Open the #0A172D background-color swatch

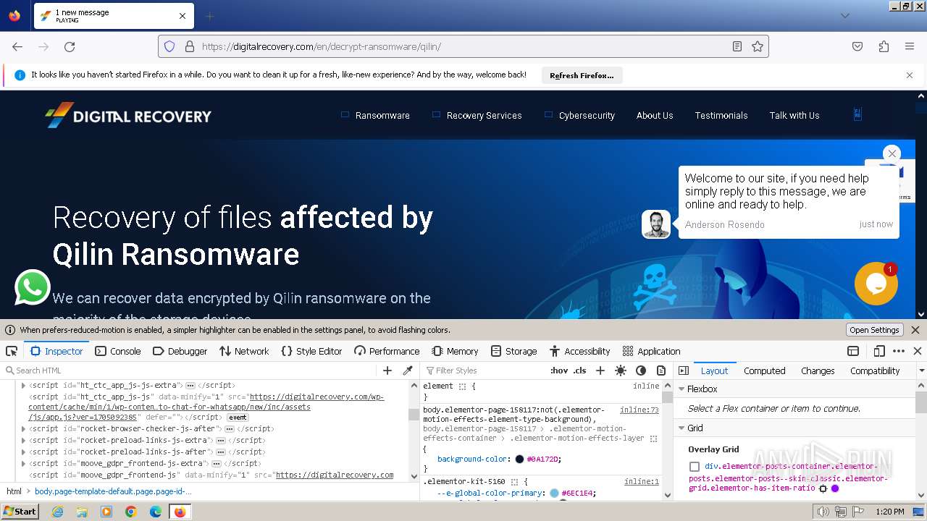pos(519,459)
